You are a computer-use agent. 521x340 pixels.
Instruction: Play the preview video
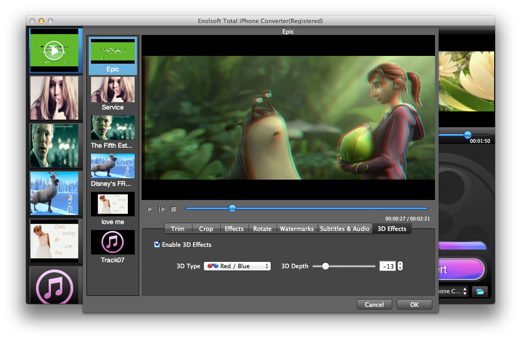click(x=150, y=209)
